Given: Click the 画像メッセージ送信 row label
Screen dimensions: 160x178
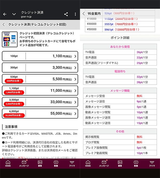Looking at the screenshot, I should (98, 118).
